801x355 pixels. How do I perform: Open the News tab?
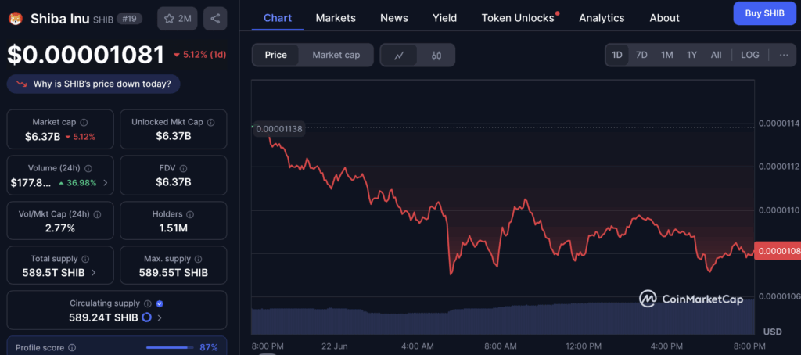coord(394,18)
